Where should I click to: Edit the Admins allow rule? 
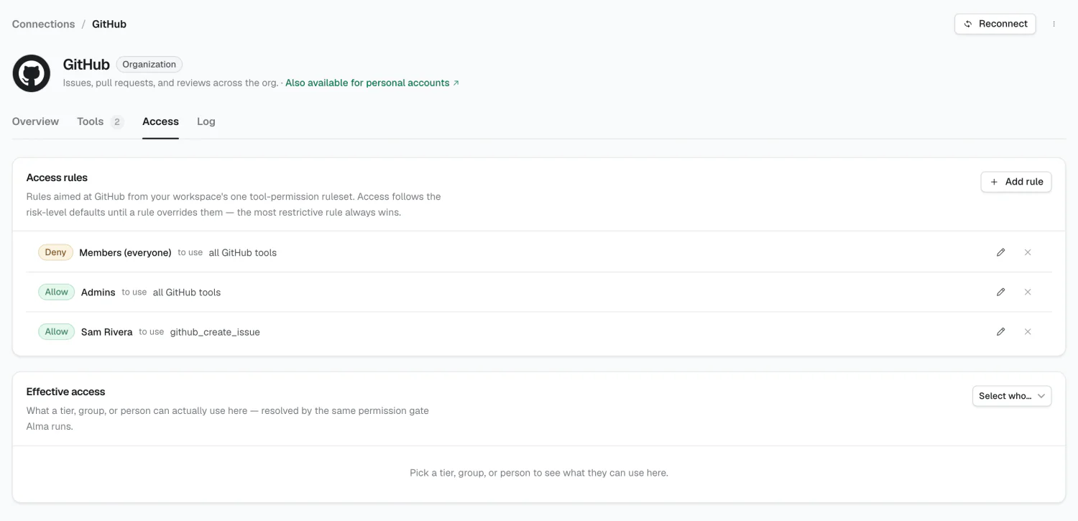pyautogui.click(x=1000, y=292)
